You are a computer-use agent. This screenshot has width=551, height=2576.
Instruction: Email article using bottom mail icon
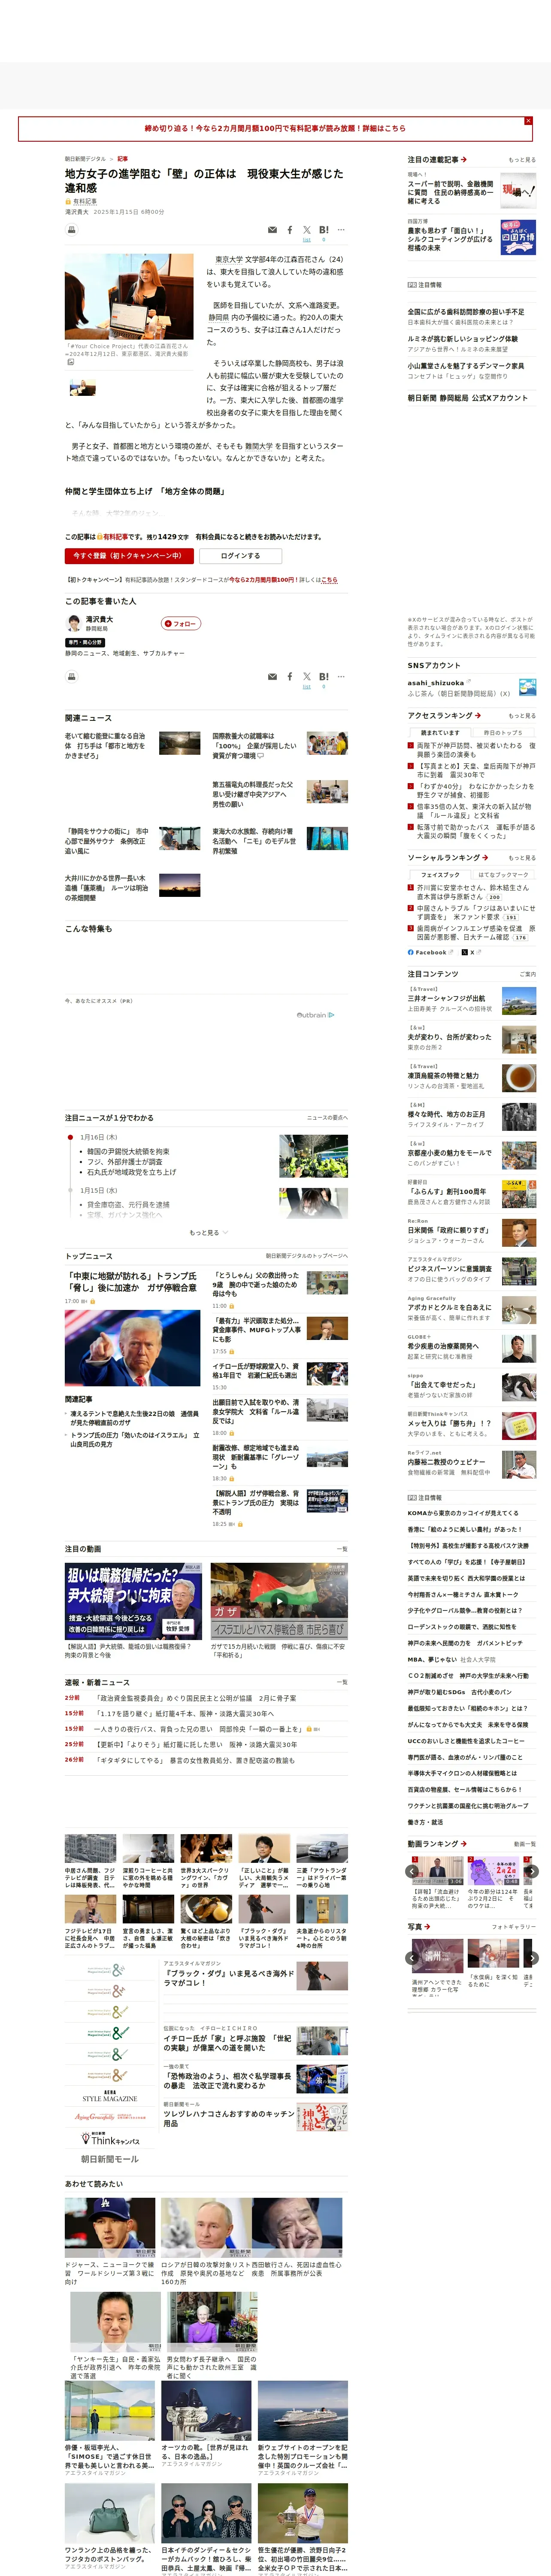tap(272, 677)
